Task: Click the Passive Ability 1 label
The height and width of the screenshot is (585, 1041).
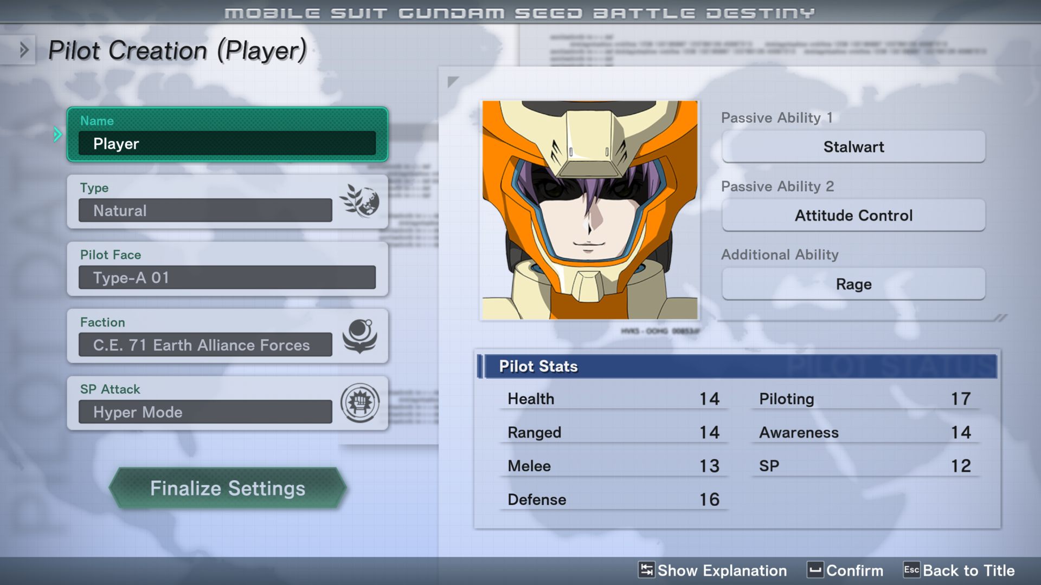Action: [x=776, y=118]
